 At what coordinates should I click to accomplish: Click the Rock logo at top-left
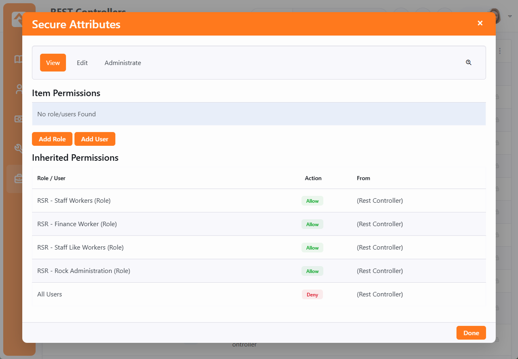(x=17, y=18)
